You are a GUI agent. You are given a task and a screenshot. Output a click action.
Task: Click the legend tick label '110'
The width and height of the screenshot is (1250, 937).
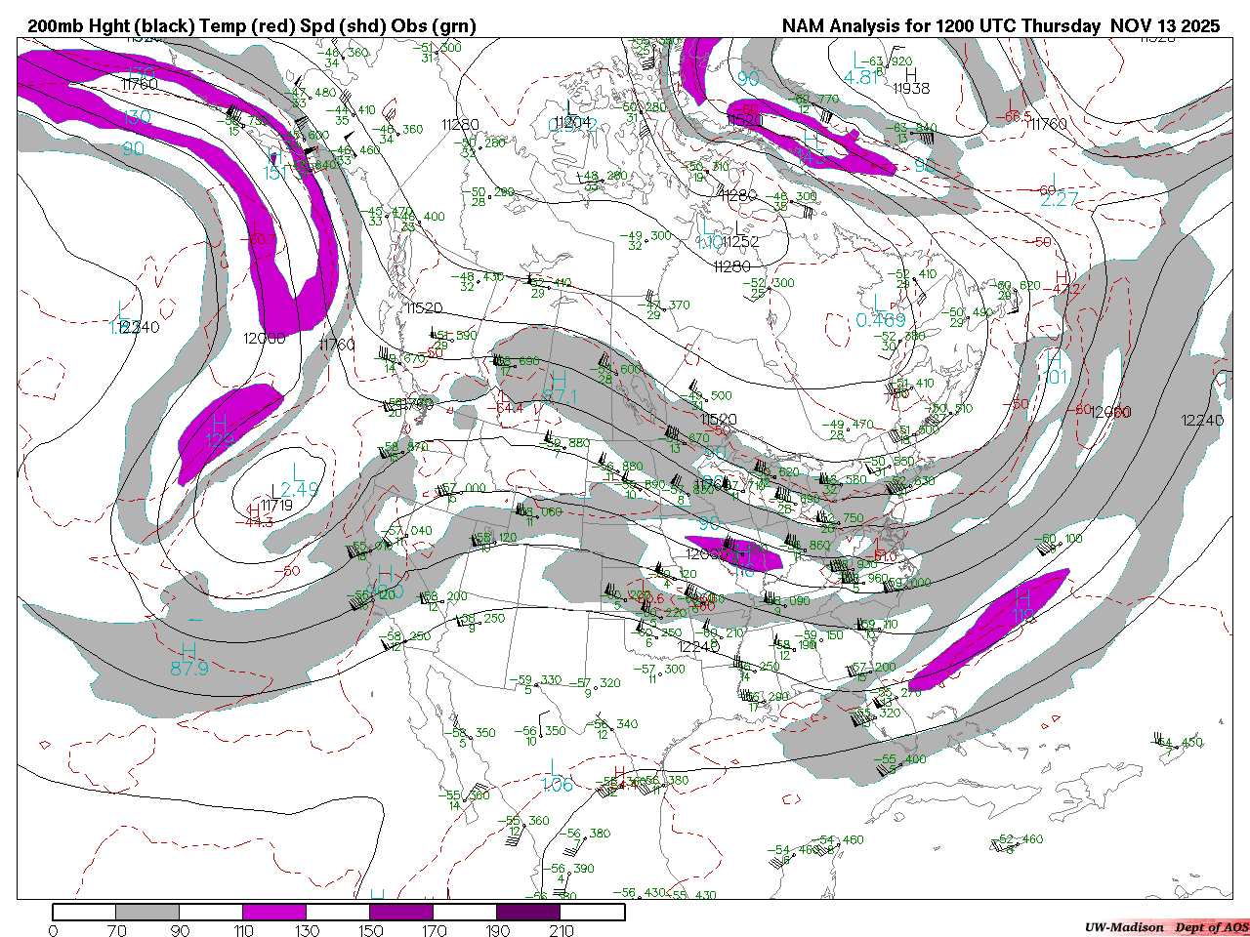243,930
